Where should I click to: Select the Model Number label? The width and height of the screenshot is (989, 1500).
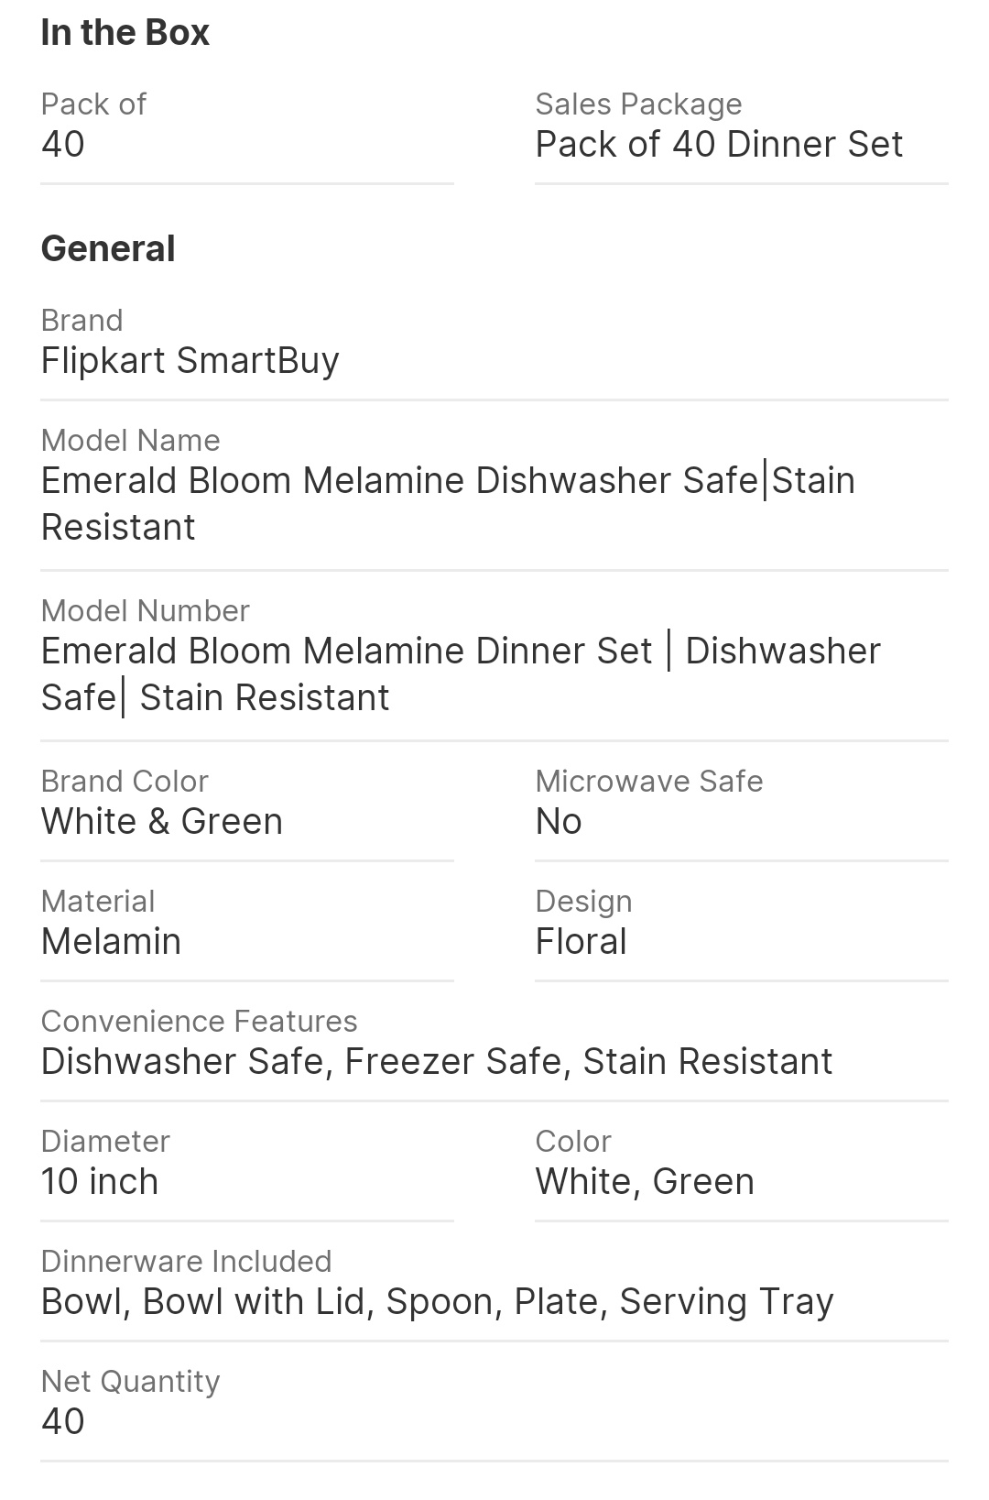coord(145,611)
